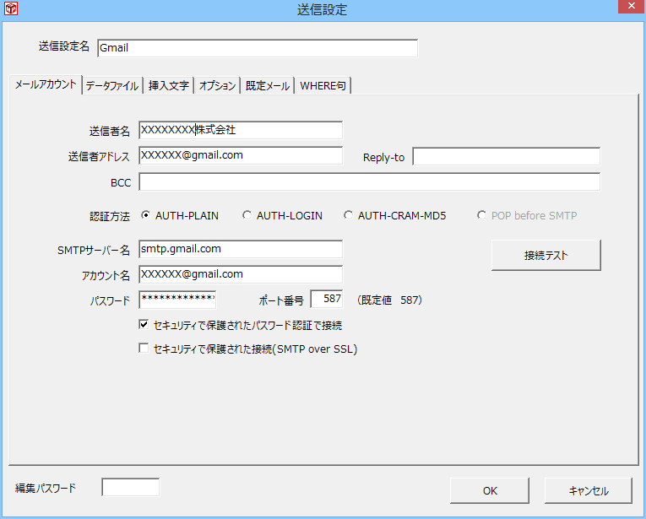Click the 送信設定 title bar text
Screen dimensions: 646x519
[323, 9]
